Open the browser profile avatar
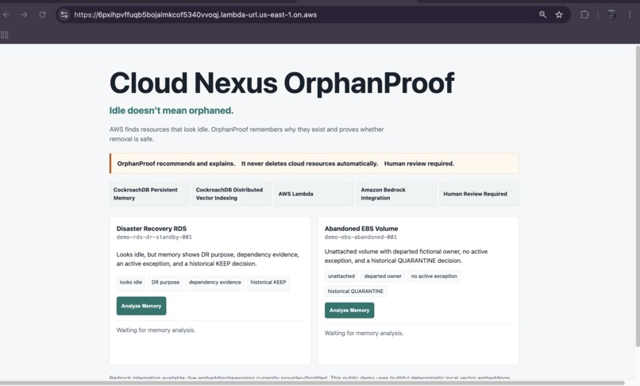Viewport: 640px width, 386px height. pyautogui.click(x=611, y=15)
